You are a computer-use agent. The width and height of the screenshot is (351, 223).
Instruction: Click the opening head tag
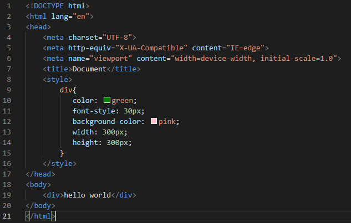38,27
